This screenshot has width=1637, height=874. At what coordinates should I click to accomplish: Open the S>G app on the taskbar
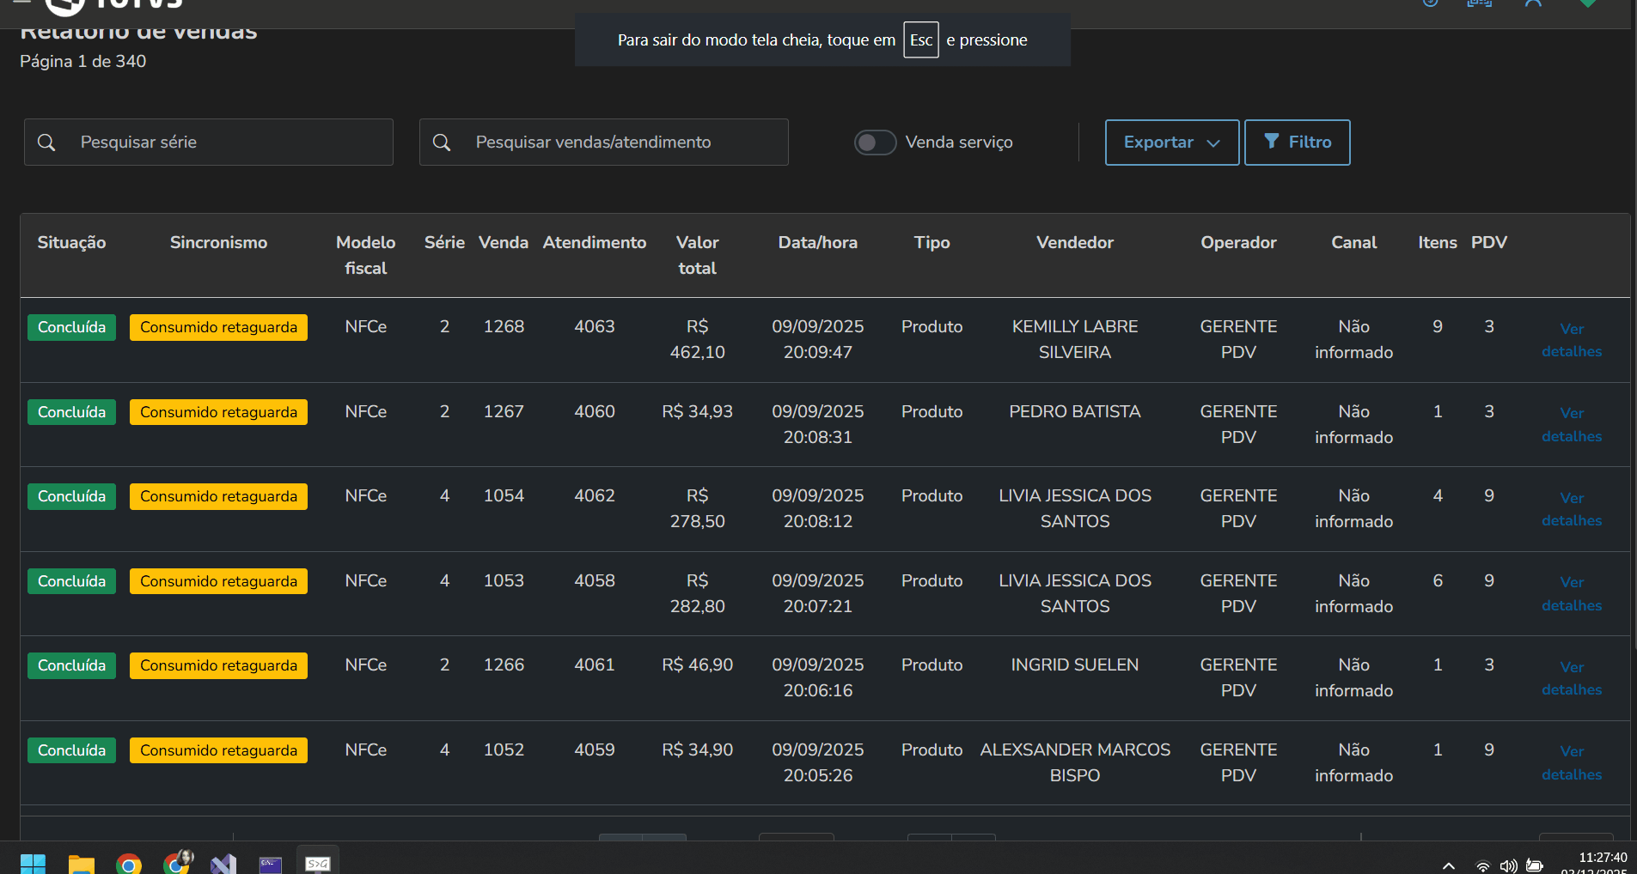click(x=318, y=862)
